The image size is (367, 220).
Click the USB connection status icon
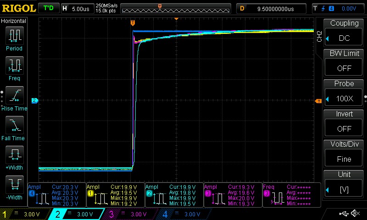344,214
